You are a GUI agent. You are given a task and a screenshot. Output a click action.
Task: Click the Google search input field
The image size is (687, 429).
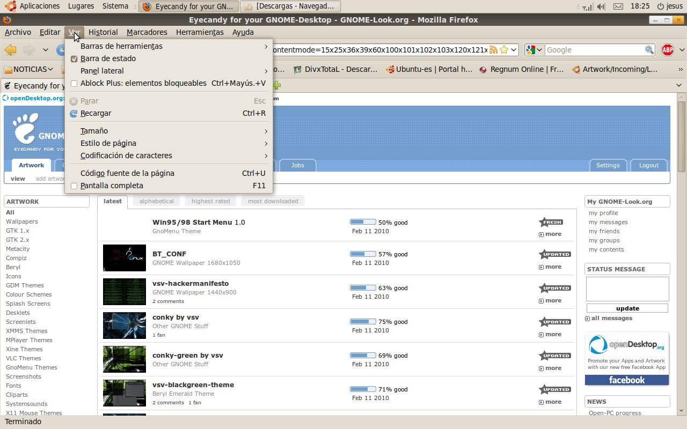tap(594, 50)
